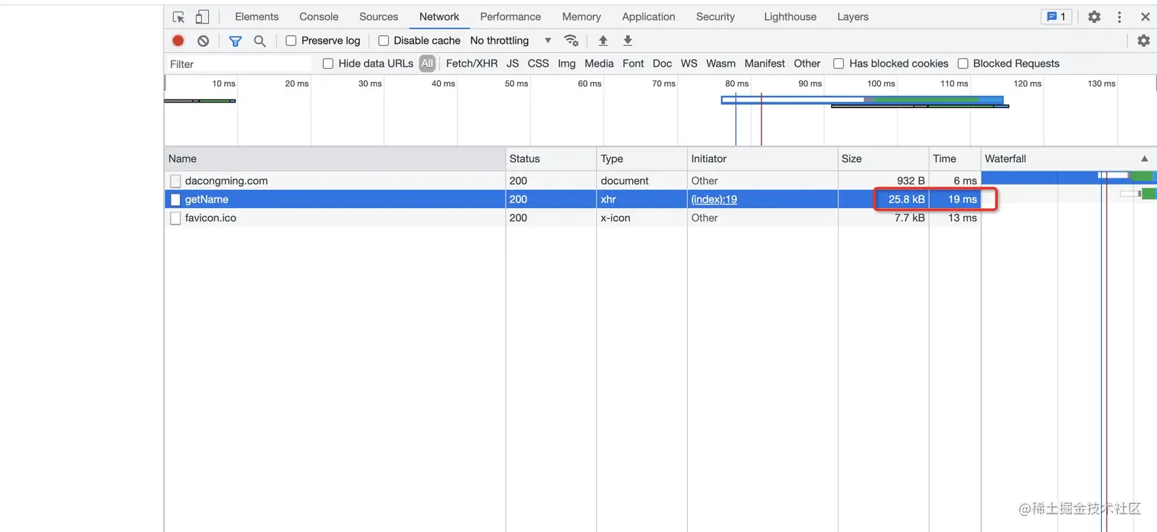Open DevTools settings gear
Screen dimensions: 1157x532
[1094, 17]
